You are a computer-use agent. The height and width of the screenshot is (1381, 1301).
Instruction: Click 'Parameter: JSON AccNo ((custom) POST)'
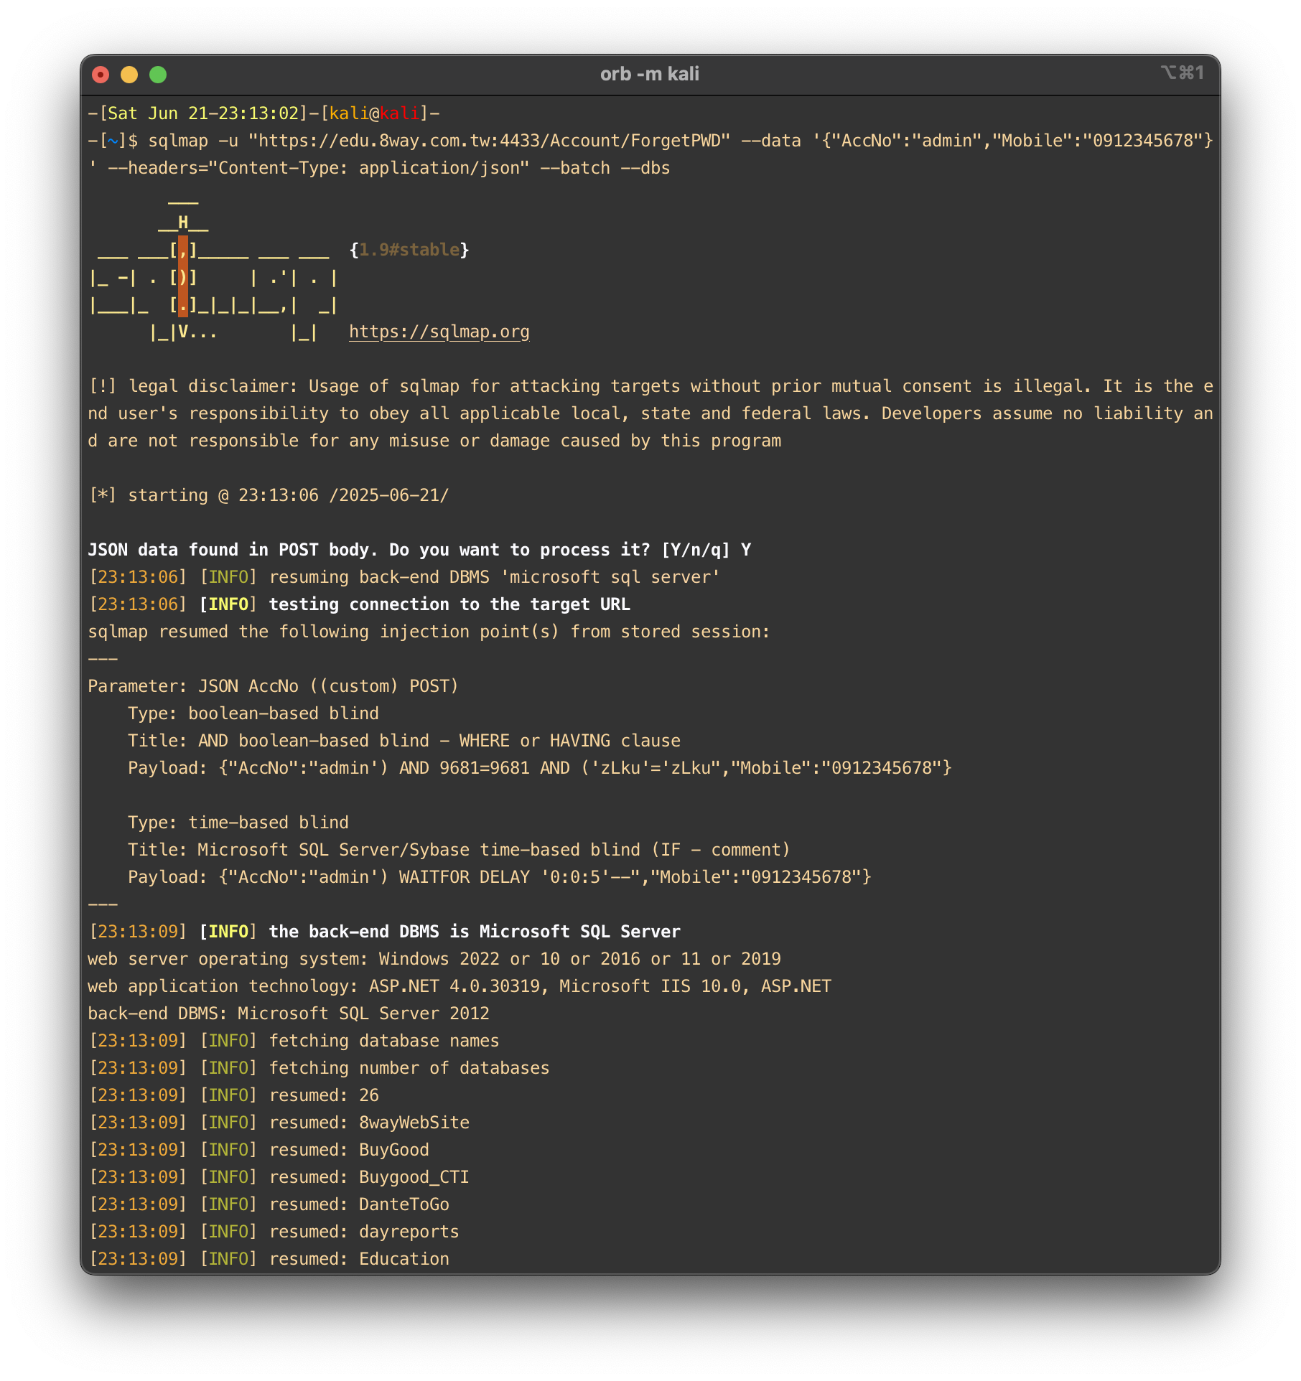pos(273,686)
